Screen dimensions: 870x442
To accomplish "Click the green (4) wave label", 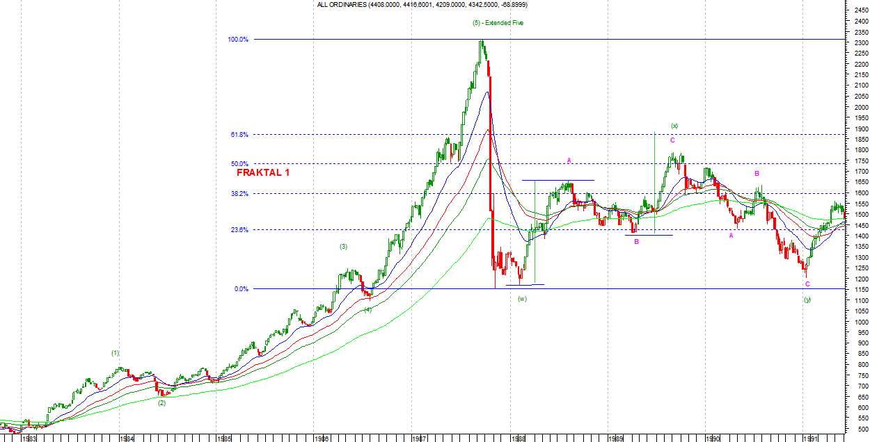I will pos(367,310).
